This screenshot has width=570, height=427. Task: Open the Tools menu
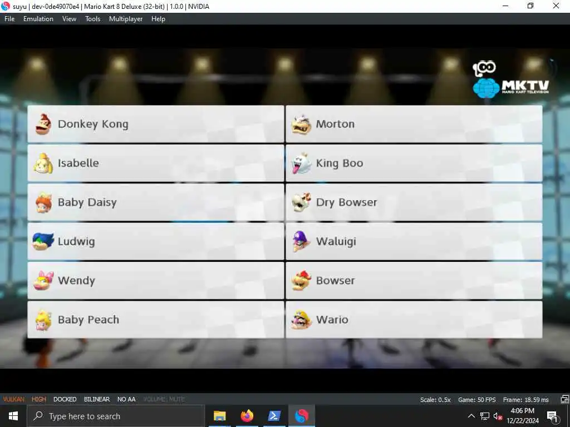pyautogui.click(x=93, y=19)
